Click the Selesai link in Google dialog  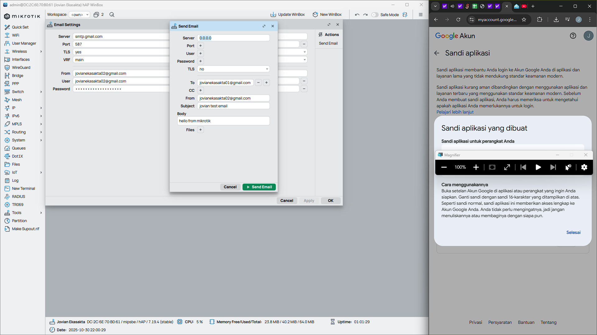click(x=573, y=232)
